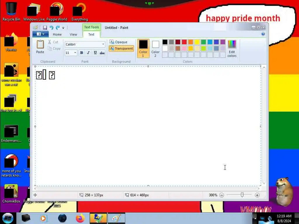Screen dimensions: 299x224
Task: Expand the font size 11 dropdown
Action: (x=75, y=53)
